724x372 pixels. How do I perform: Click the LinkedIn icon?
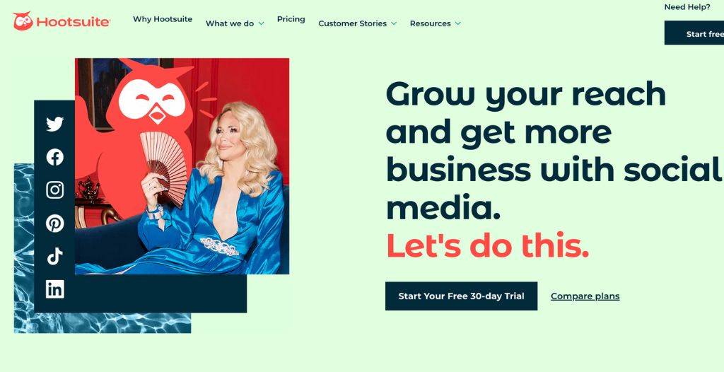click(x=55, y=289)
